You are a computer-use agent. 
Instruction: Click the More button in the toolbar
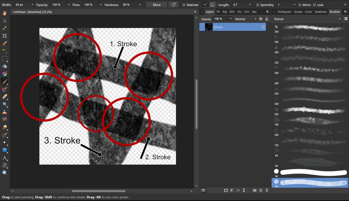click(x=156, y=5)
